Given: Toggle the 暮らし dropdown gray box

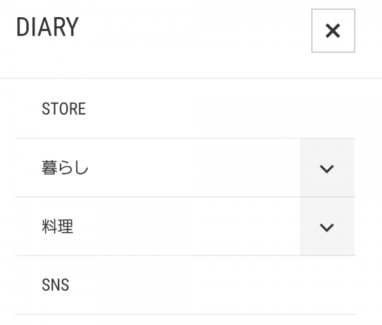Looking at the screenshot, I should [327, 168].
